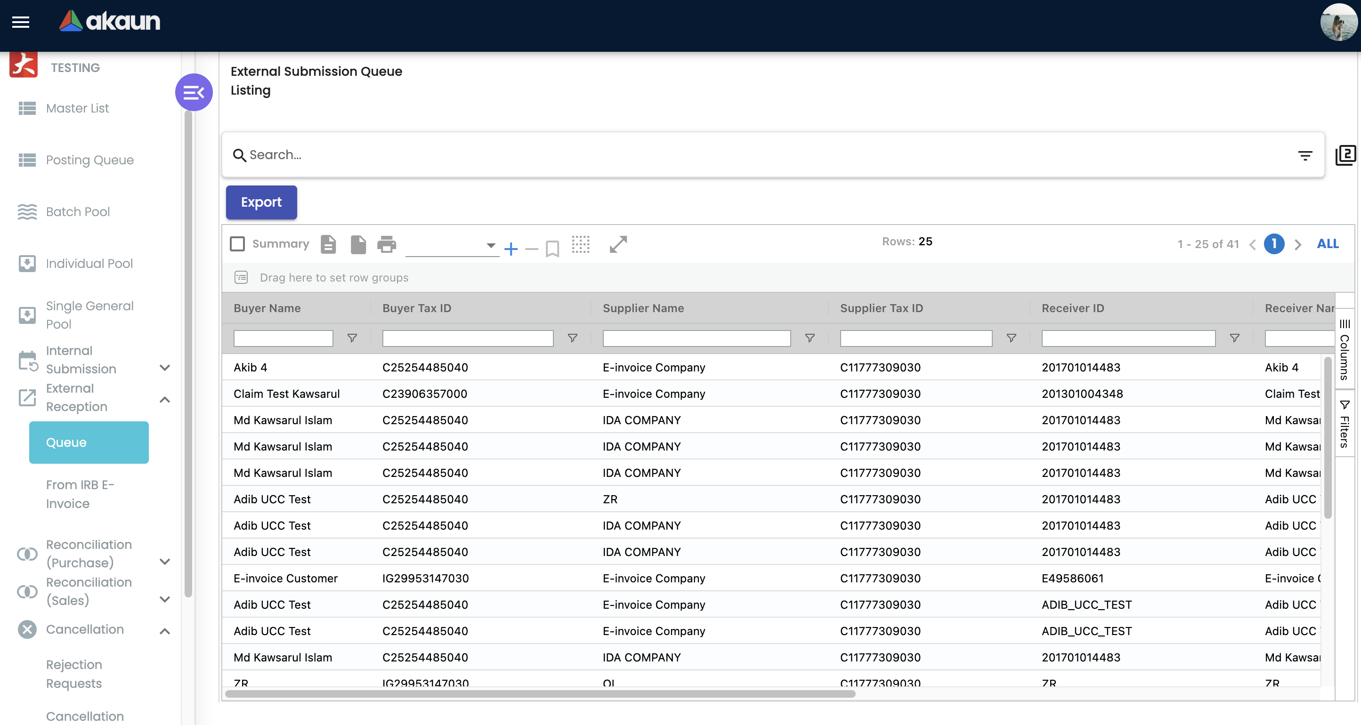Focus the Supplier Tax ID filter input
The image size is (1361, 725).
[x=915, y=338]
